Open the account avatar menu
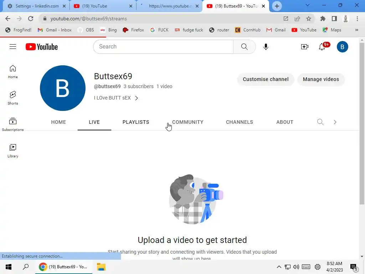The image size is (365, 274). point(342,47)
